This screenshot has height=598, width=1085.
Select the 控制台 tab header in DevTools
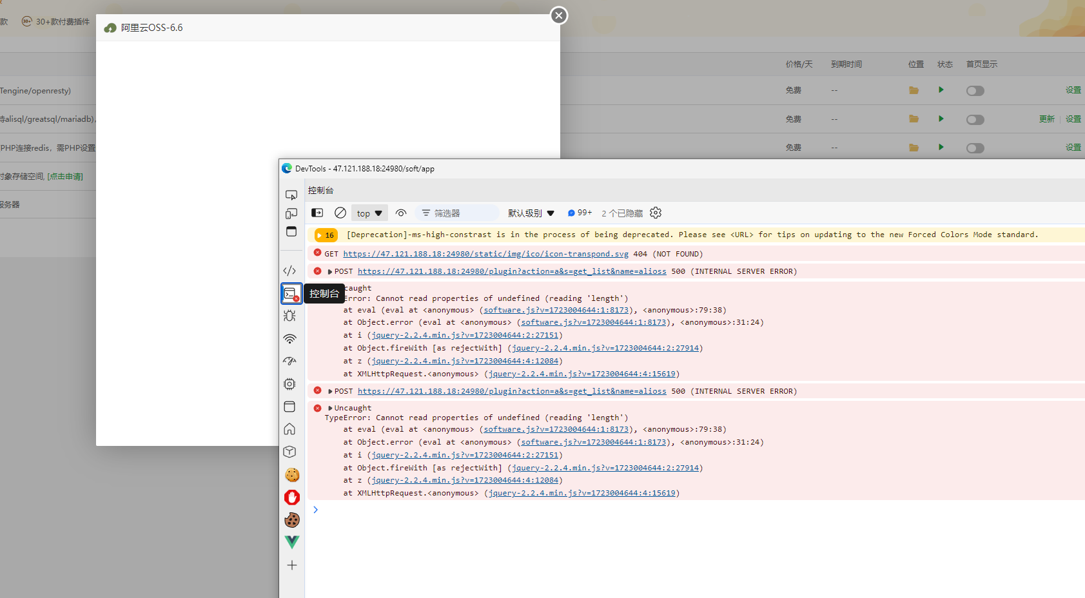pos(320,190)
